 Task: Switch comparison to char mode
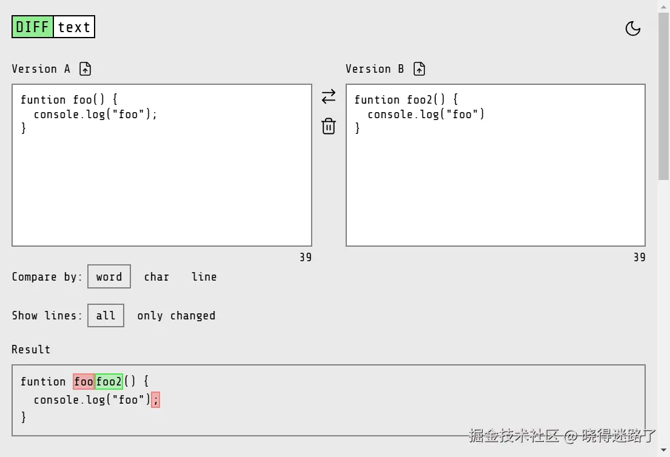[156, 276]
